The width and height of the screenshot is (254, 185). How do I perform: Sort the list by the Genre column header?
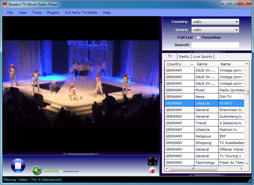pos(206,64)
